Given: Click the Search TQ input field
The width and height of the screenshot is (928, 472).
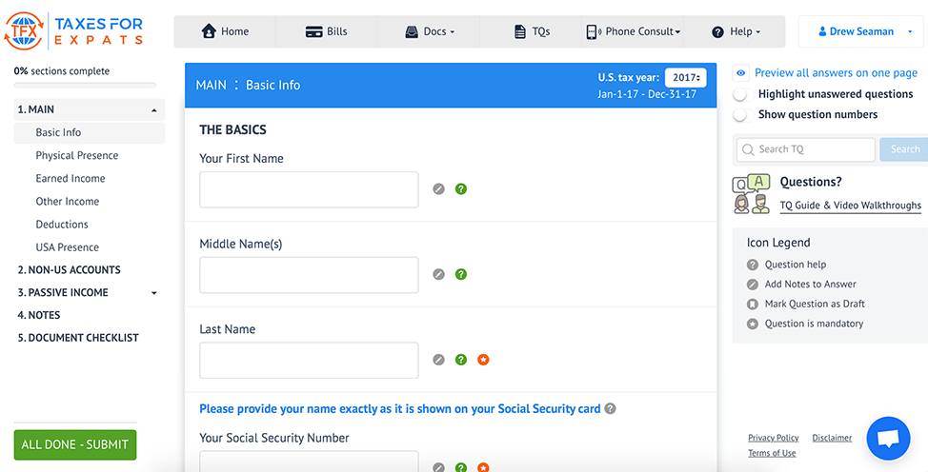Looking at the screenshot, I should (x=805, y=149).
